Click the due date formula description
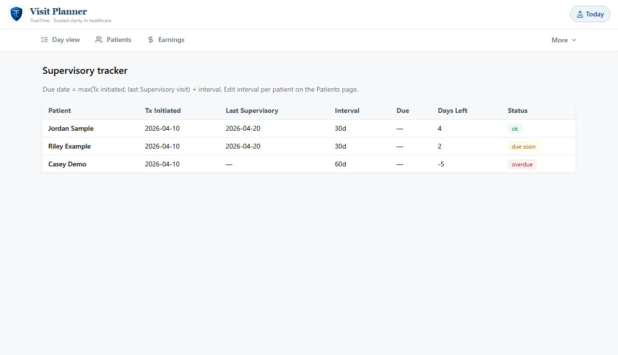Image resolution: width=618 pixels, height=355 pixels. [200, 89]
